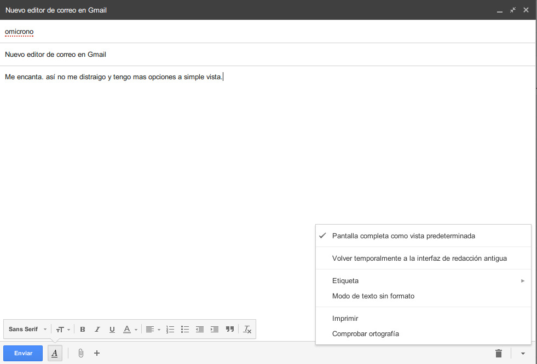Apply italic formatting
The width and height of the screenshot is (537, 364).
click(x=97, y=329)
